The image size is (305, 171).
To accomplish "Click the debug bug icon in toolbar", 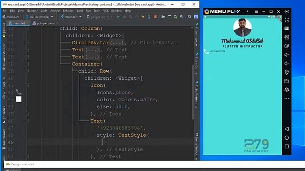I will pyautogui.click(x=124, y=17).
